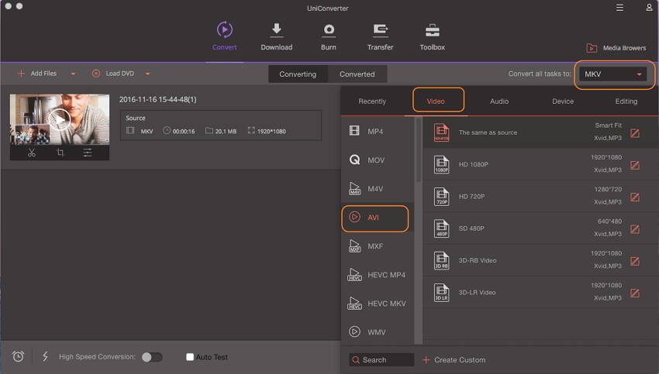Click Add Files button
659x374 pixels.
pyautogui.click(x=37, y=74)
